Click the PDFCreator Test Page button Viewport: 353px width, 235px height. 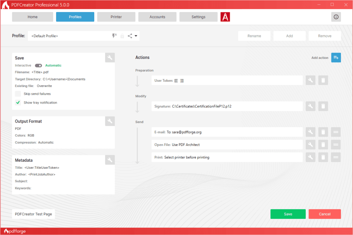coord(34,214)
